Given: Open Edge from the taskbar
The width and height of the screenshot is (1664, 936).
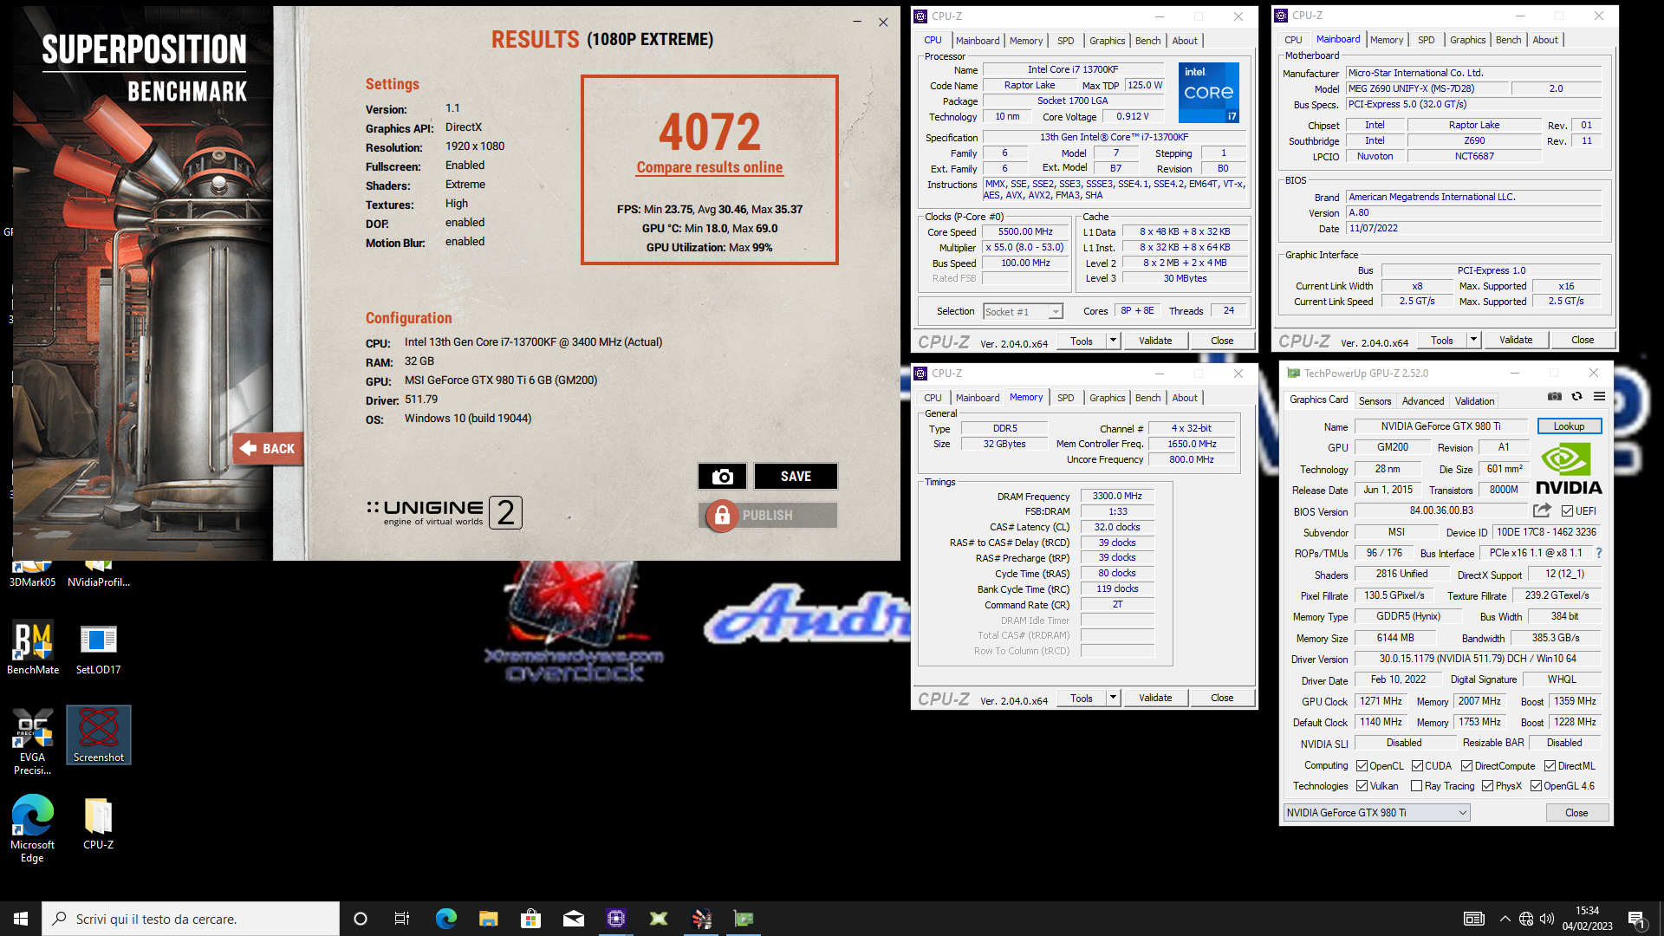Looking at the screenshot, I should pyautogui.click(x=445, y=919).
